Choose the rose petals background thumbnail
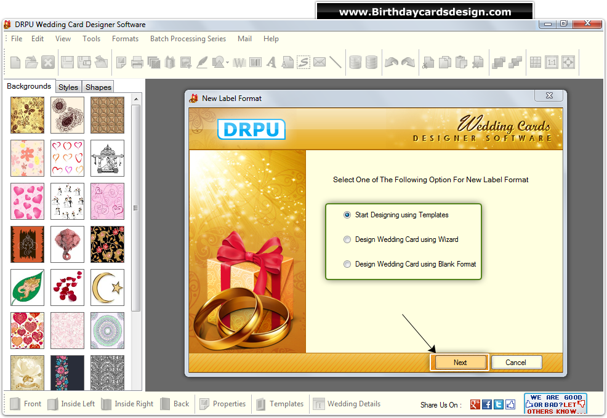The image size is (607, 418). click(x=67, y=287)
